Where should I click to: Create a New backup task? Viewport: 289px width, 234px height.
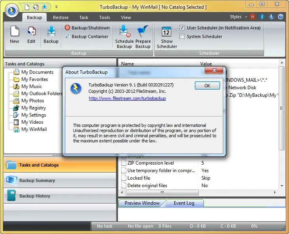pyautogui.click(x=15, y=35)
